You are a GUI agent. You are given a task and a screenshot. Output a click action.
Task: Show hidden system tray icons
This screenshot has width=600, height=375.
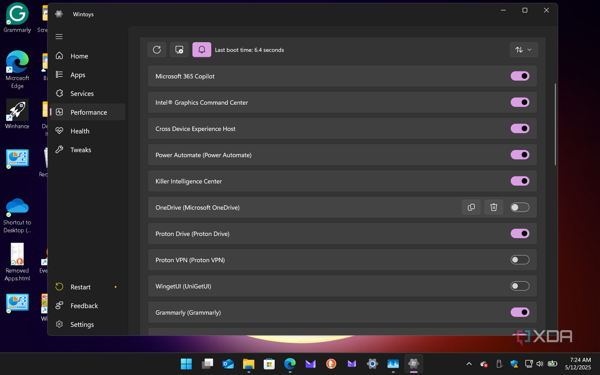[469, 364]
